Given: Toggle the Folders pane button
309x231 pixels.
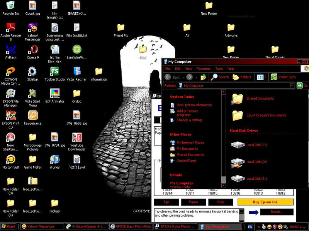Looking at the screenshot, I should [242, 77].
